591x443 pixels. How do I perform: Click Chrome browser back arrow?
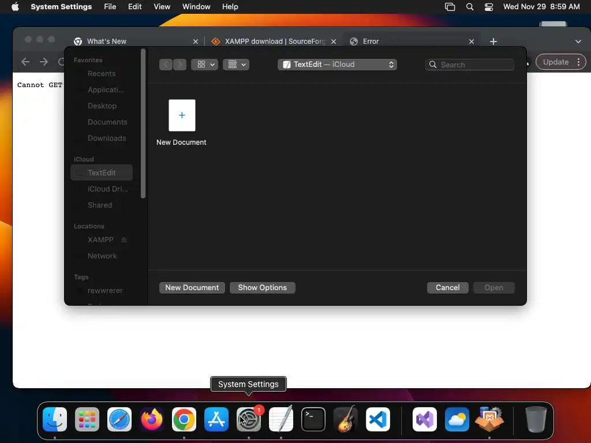click(25, 62)
